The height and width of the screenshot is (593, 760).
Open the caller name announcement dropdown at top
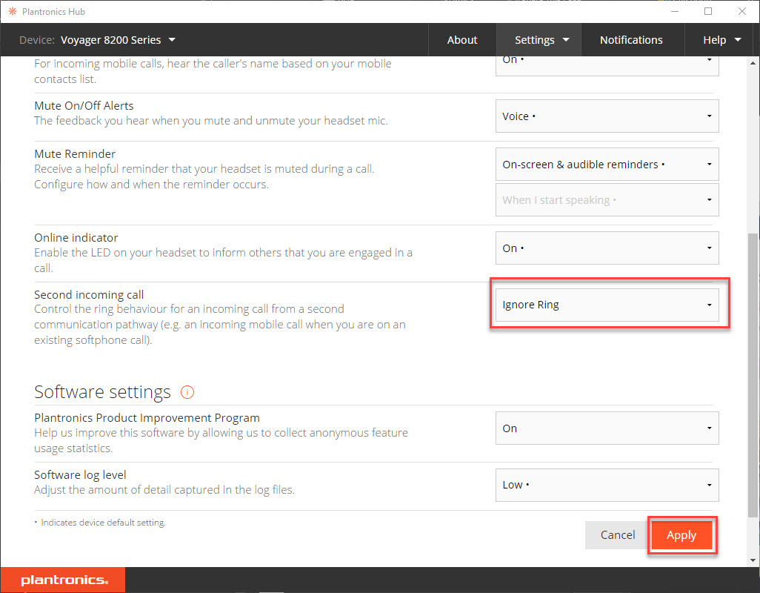coord(607,64)
